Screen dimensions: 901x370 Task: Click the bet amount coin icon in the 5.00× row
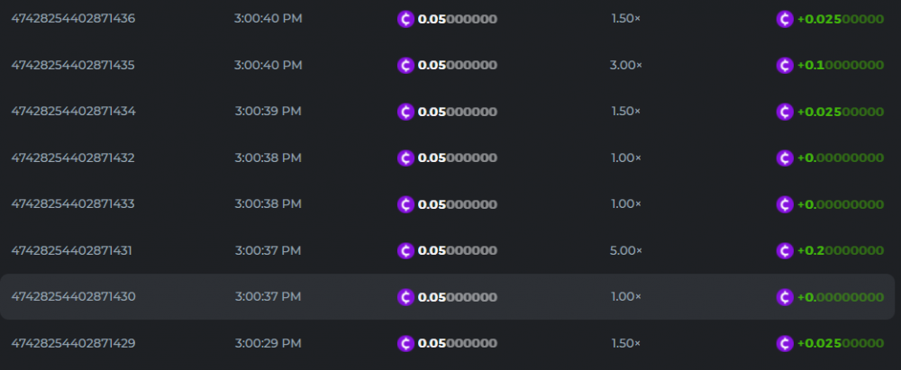(406, 250)
